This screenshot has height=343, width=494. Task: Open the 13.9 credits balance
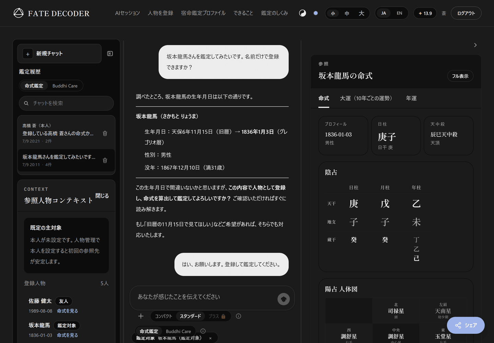pyautogui.click(x=425, y=13)
